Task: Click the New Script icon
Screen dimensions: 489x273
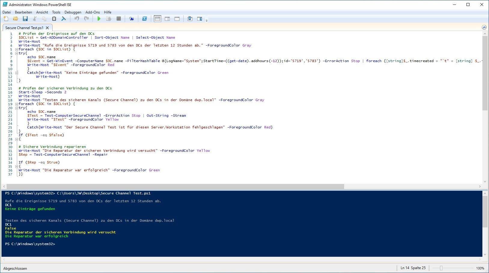Action: 6,19
